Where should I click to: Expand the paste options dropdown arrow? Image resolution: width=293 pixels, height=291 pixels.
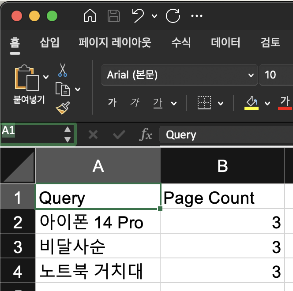pos(46,77)
